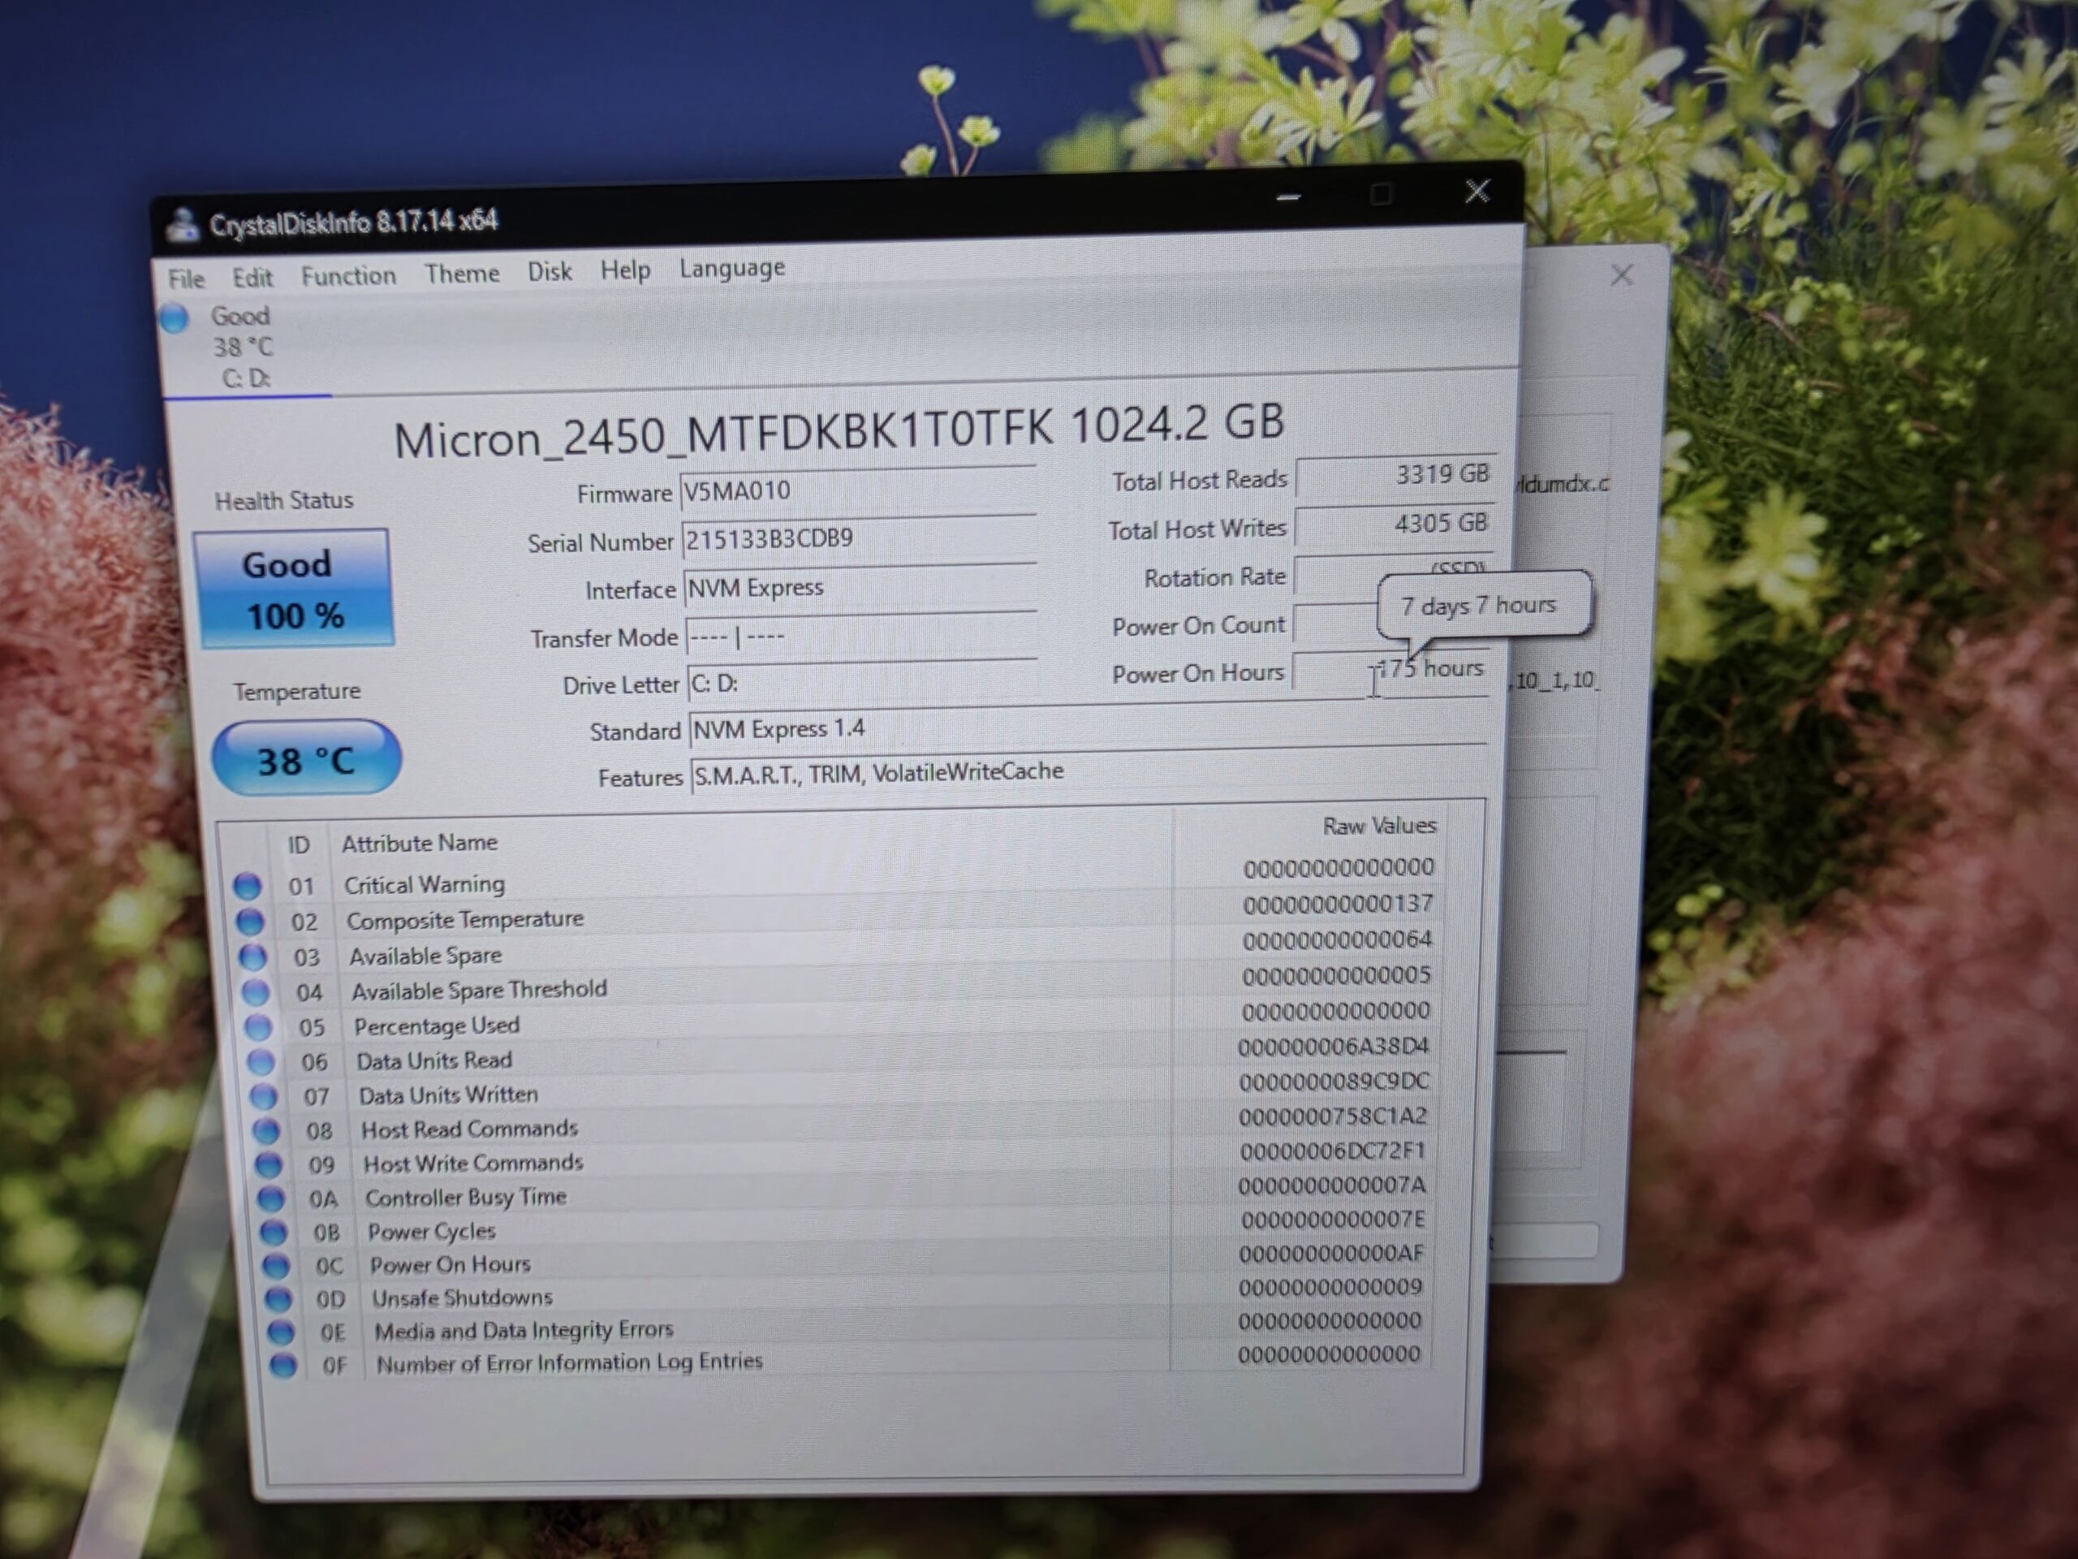Click status orb for Host Read Commands row

tap(267, 1129)
